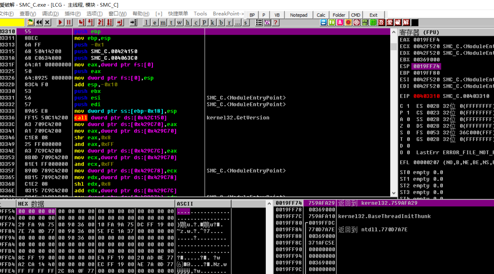Click the green binary 010/101 plugin icon

pos(365,23)
